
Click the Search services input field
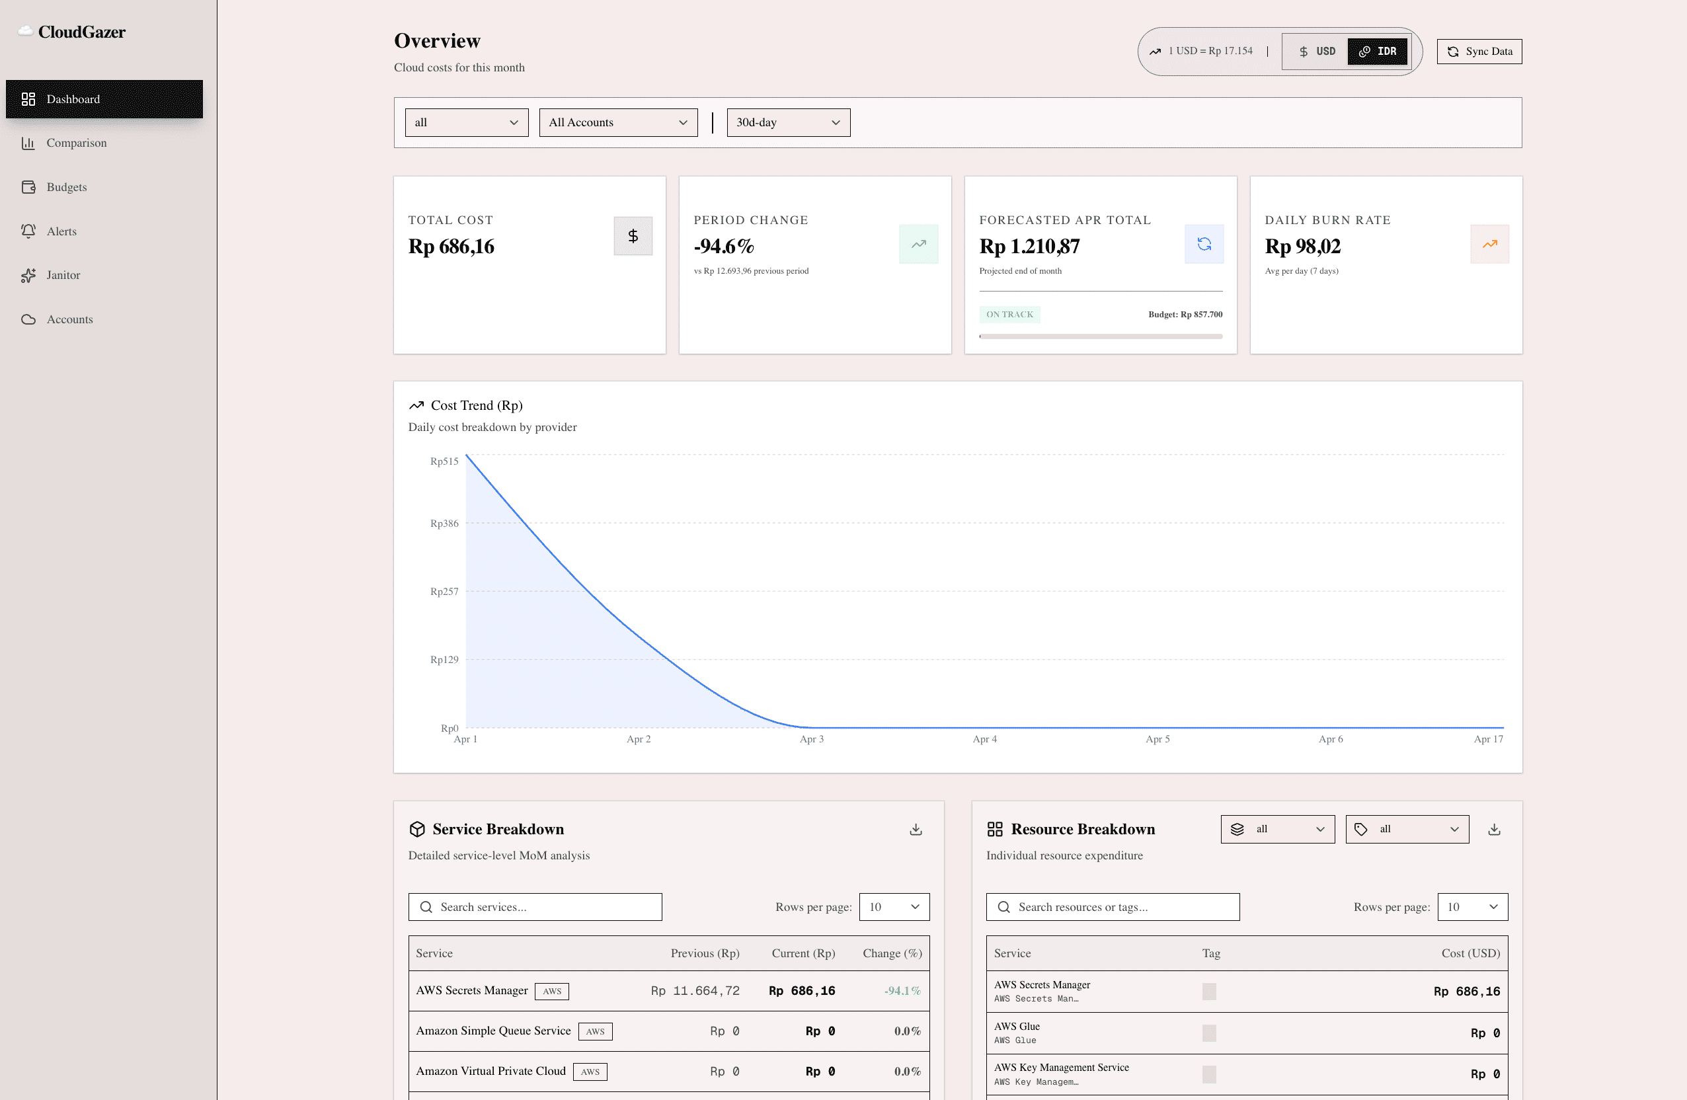pyautogui.click(x=534, y=906)
